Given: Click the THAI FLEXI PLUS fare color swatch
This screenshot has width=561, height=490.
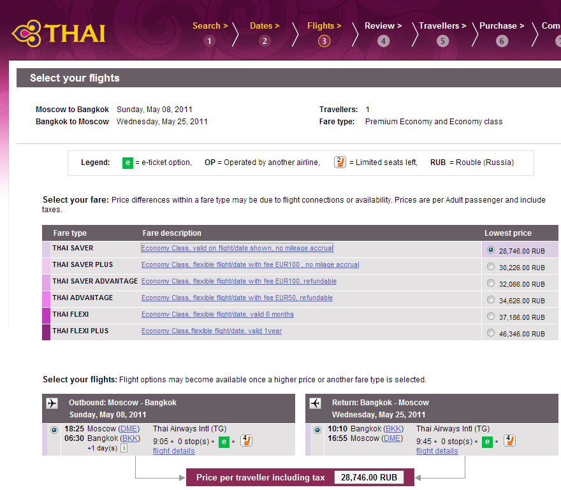Looking at the screenshot, I should [46, 332].
